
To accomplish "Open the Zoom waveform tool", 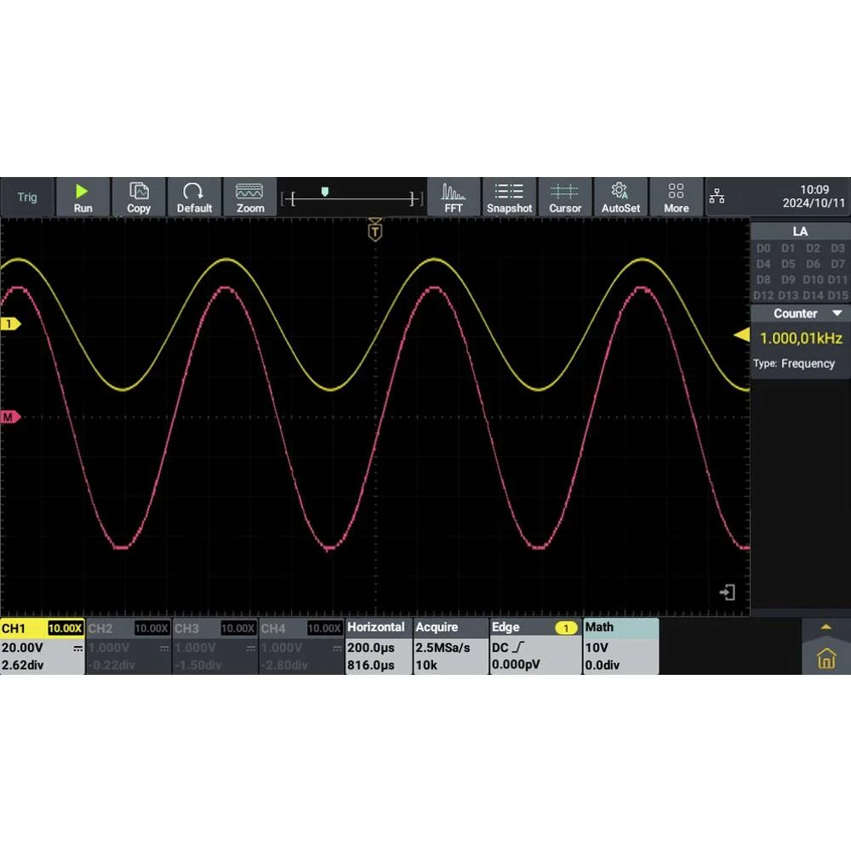I will tap(250, 197).
